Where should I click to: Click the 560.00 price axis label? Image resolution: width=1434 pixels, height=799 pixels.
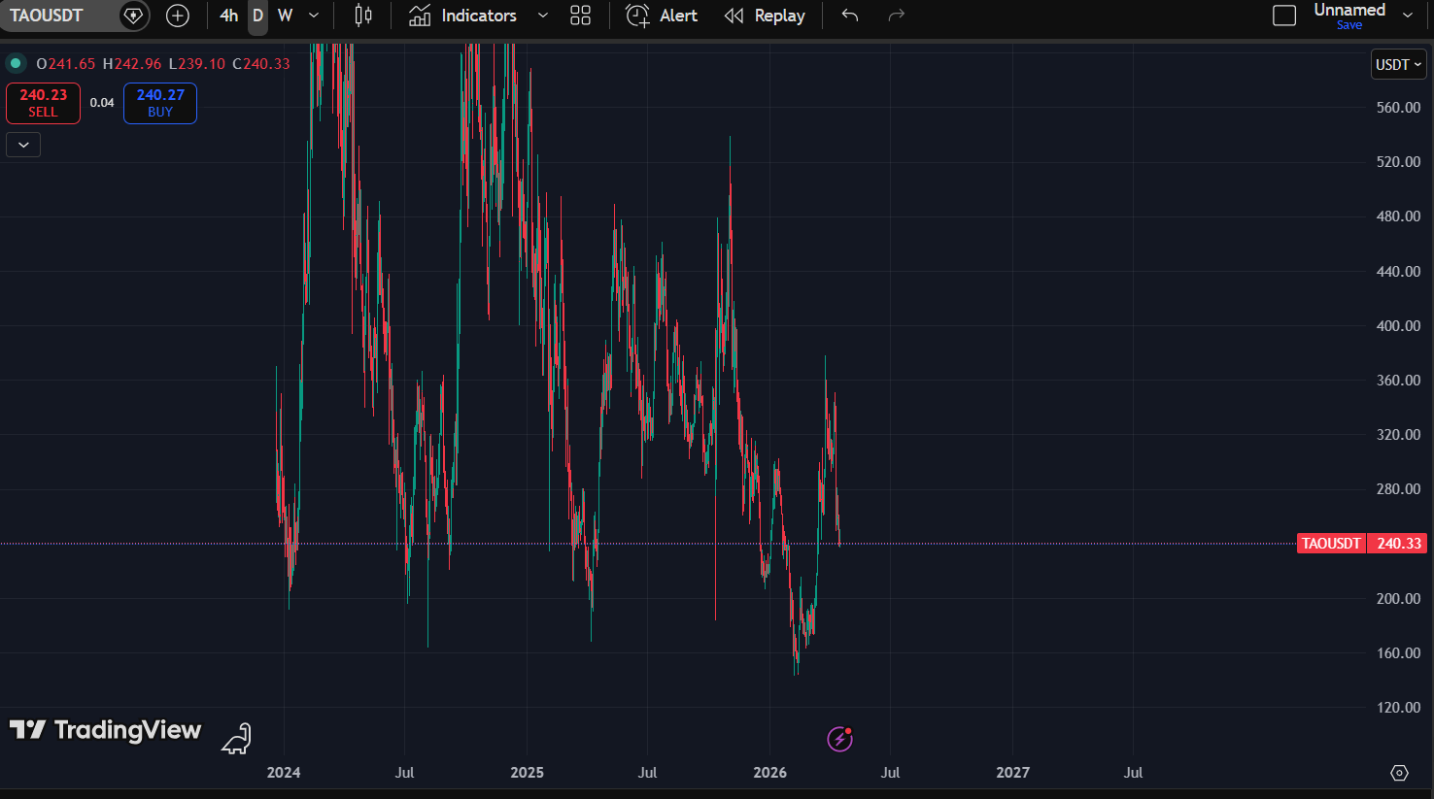pyautogui.click(x=1398, y=108)
